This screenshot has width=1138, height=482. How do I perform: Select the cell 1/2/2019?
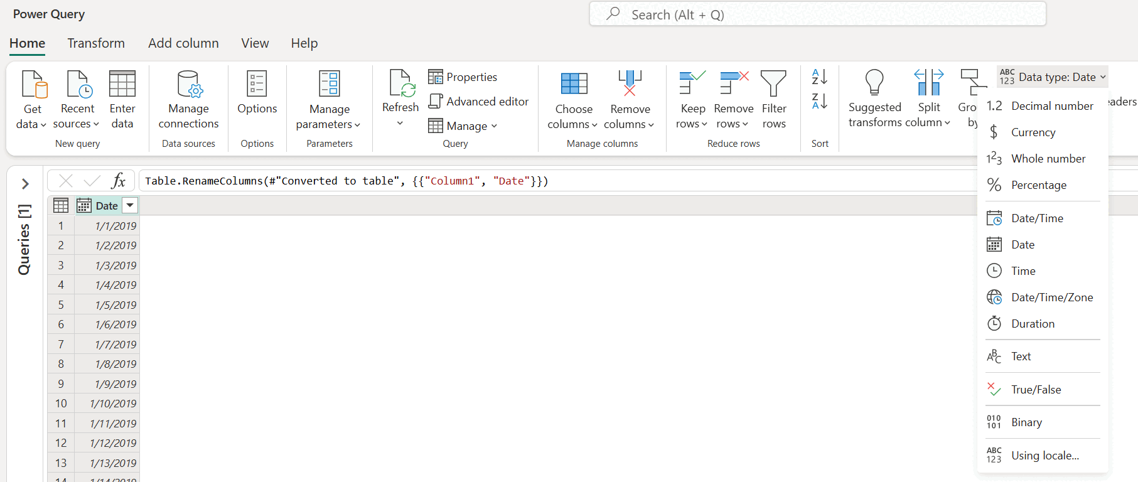point(107,245)
